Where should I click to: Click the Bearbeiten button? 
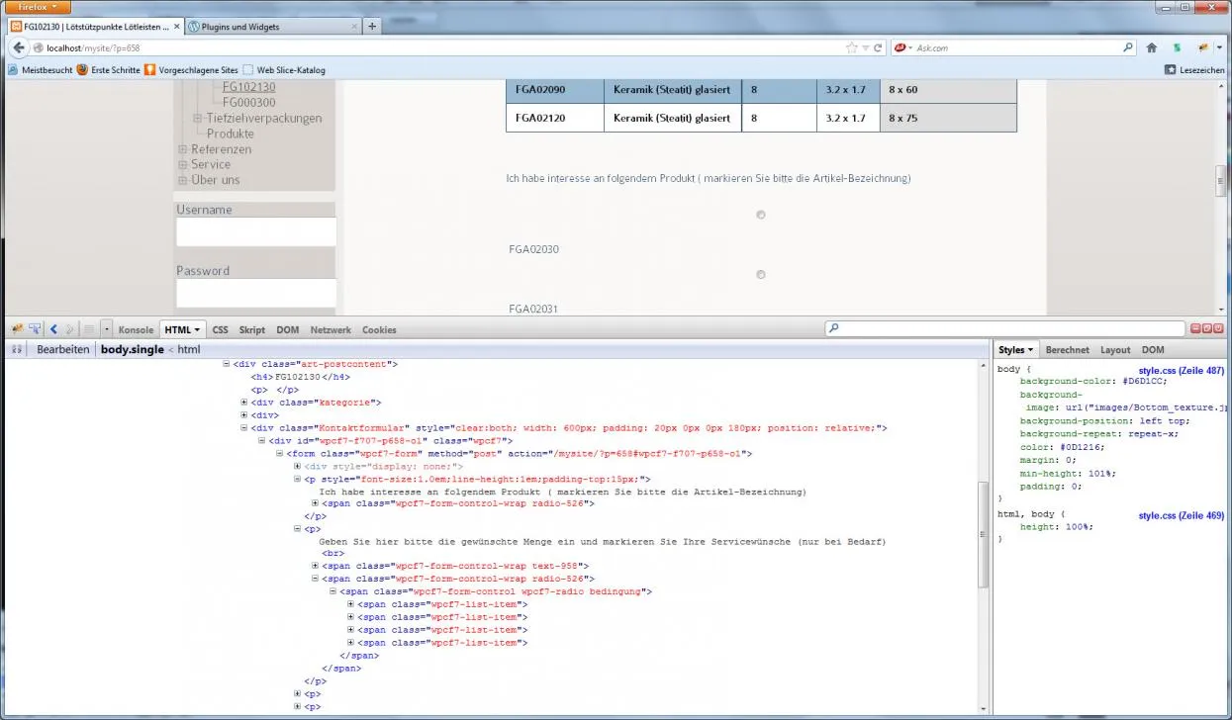point(63,350)
